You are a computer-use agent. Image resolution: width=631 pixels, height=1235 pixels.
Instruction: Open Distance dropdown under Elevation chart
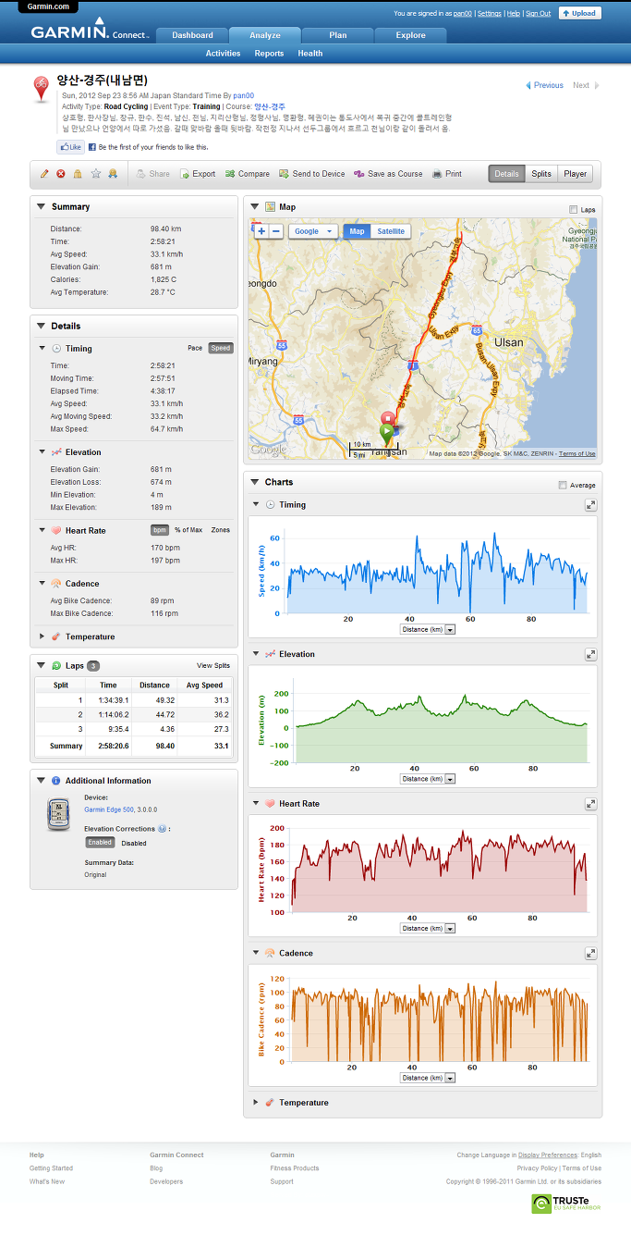coord(428,779)
